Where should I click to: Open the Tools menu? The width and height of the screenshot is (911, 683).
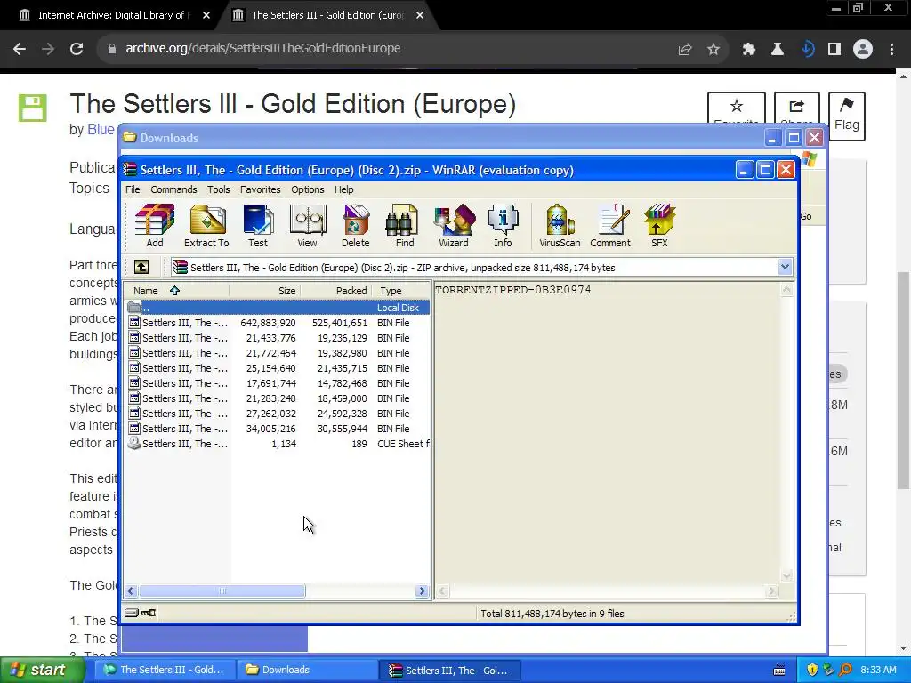pyautogui.click(x=219, y=189)
